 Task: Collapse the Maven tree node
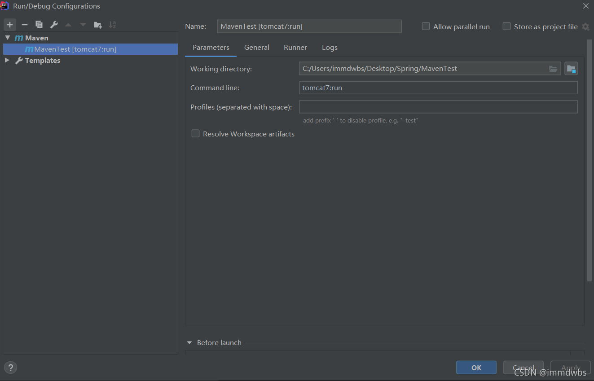(x=8, y=38)
